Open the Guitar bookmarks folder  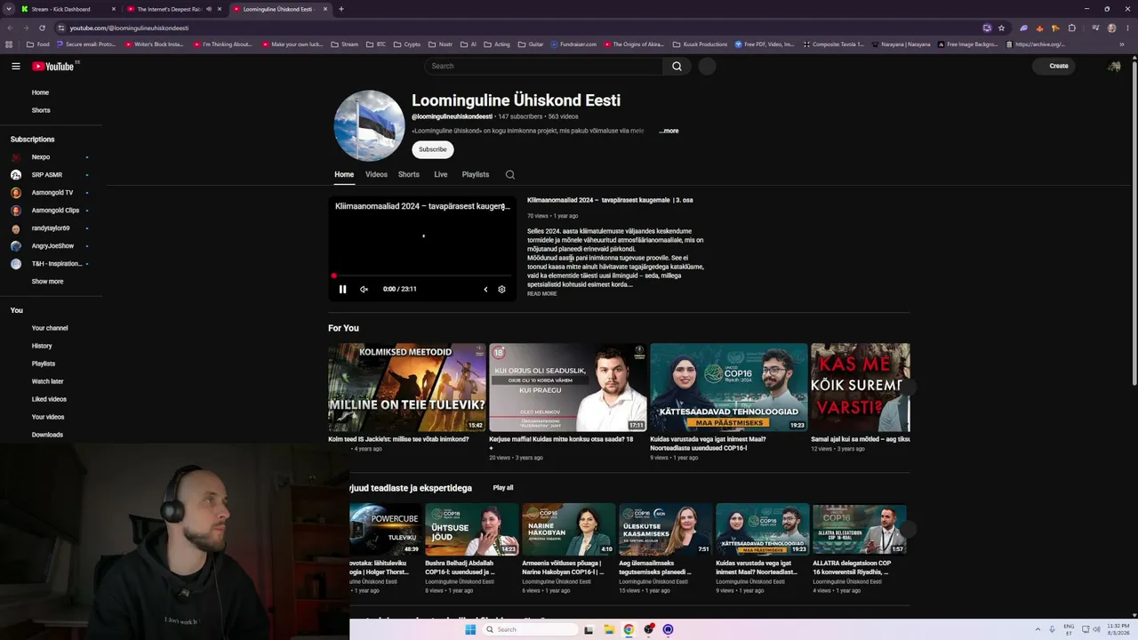click(x=531, y=44)
